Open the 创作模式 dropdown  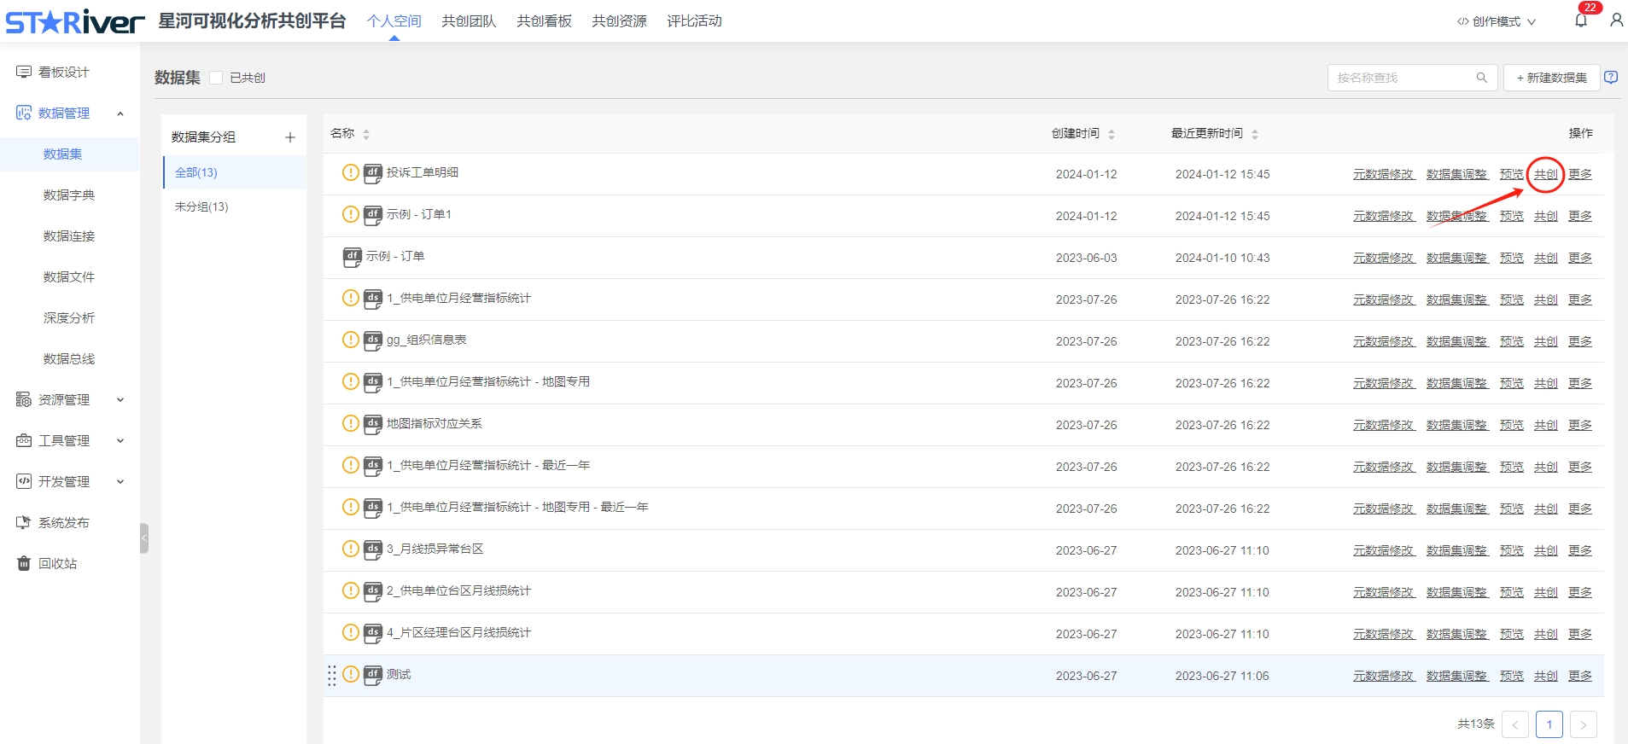(x=1496, y=21)
